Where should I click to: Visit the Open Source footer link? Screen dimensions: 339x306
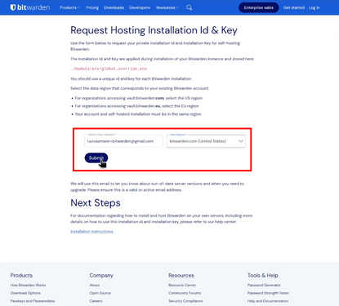coord(100,293)
